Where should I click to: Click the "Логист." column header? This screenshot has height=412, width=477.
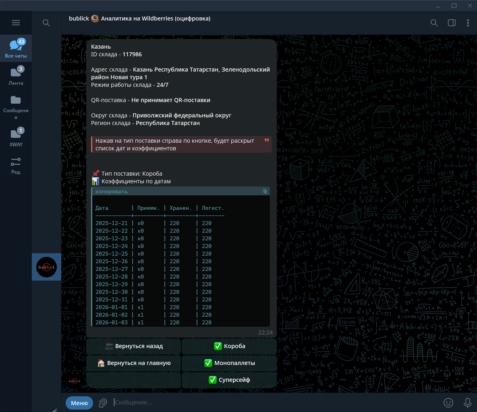click(x=213, y=208)
